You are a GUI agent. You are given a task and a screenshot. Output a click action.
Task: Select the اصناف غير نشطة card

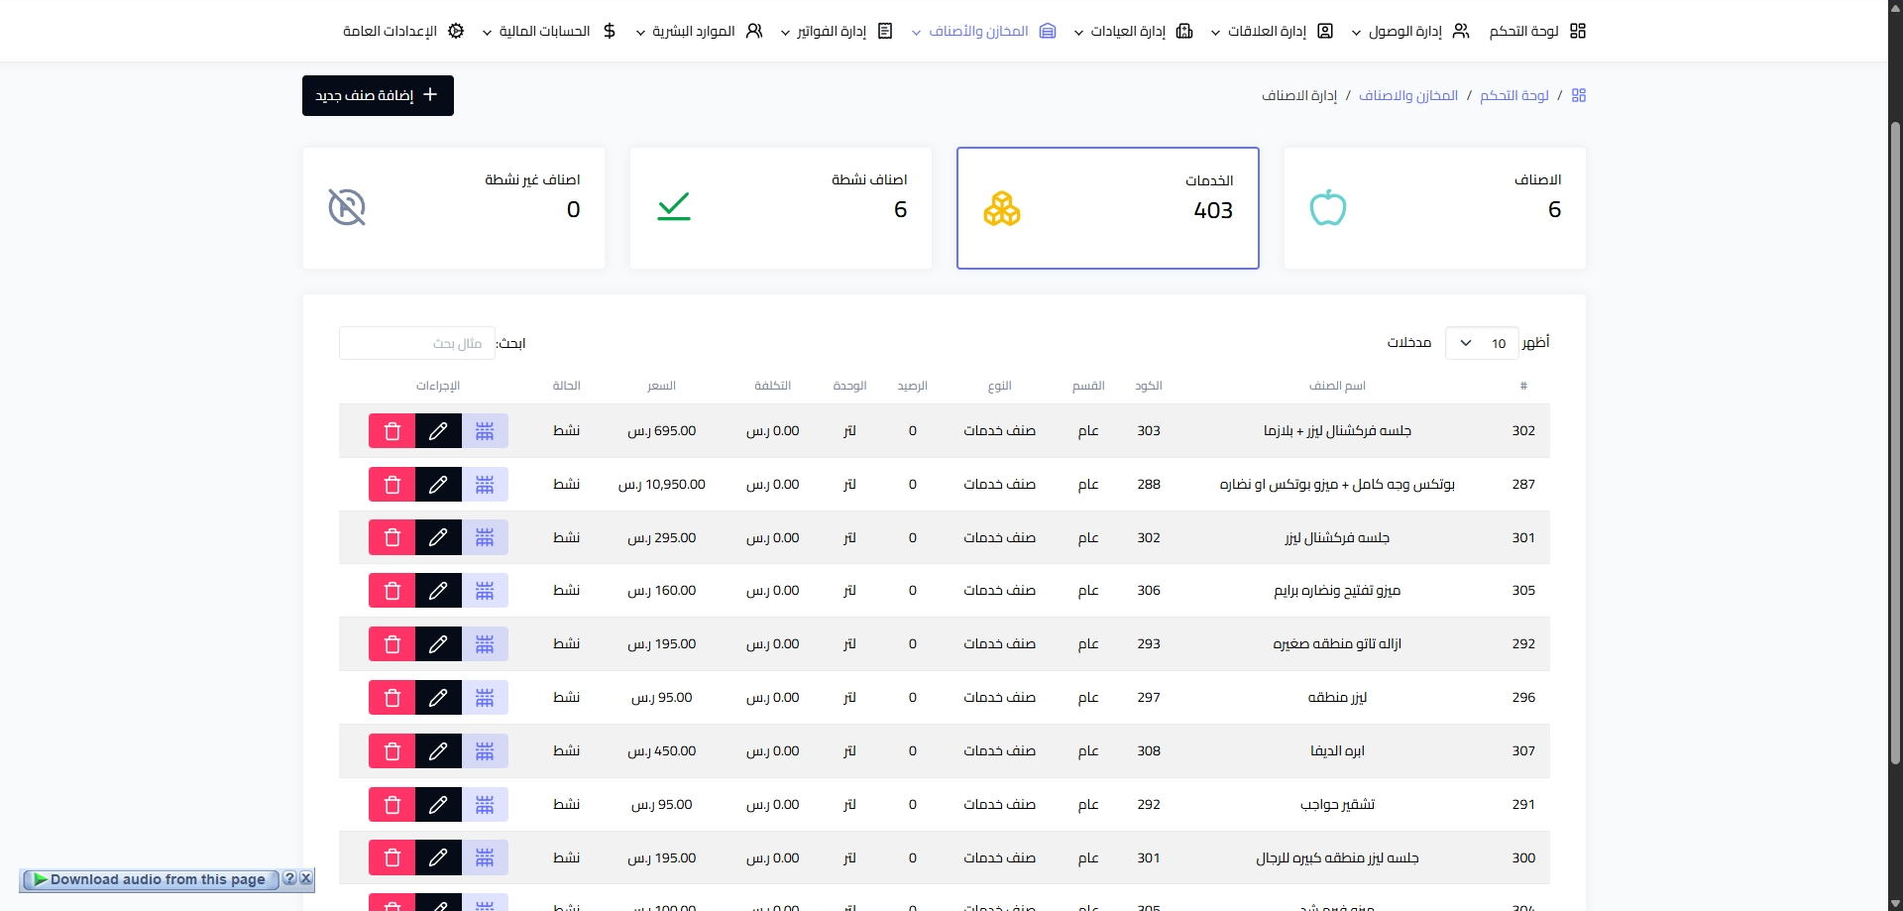coord(454,208)
